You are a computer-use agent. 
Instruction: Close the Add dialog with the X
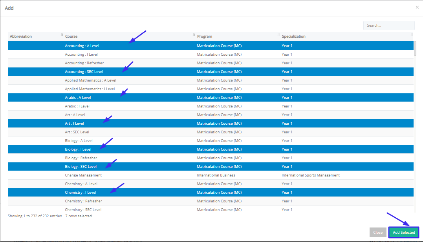coord(417,7)
